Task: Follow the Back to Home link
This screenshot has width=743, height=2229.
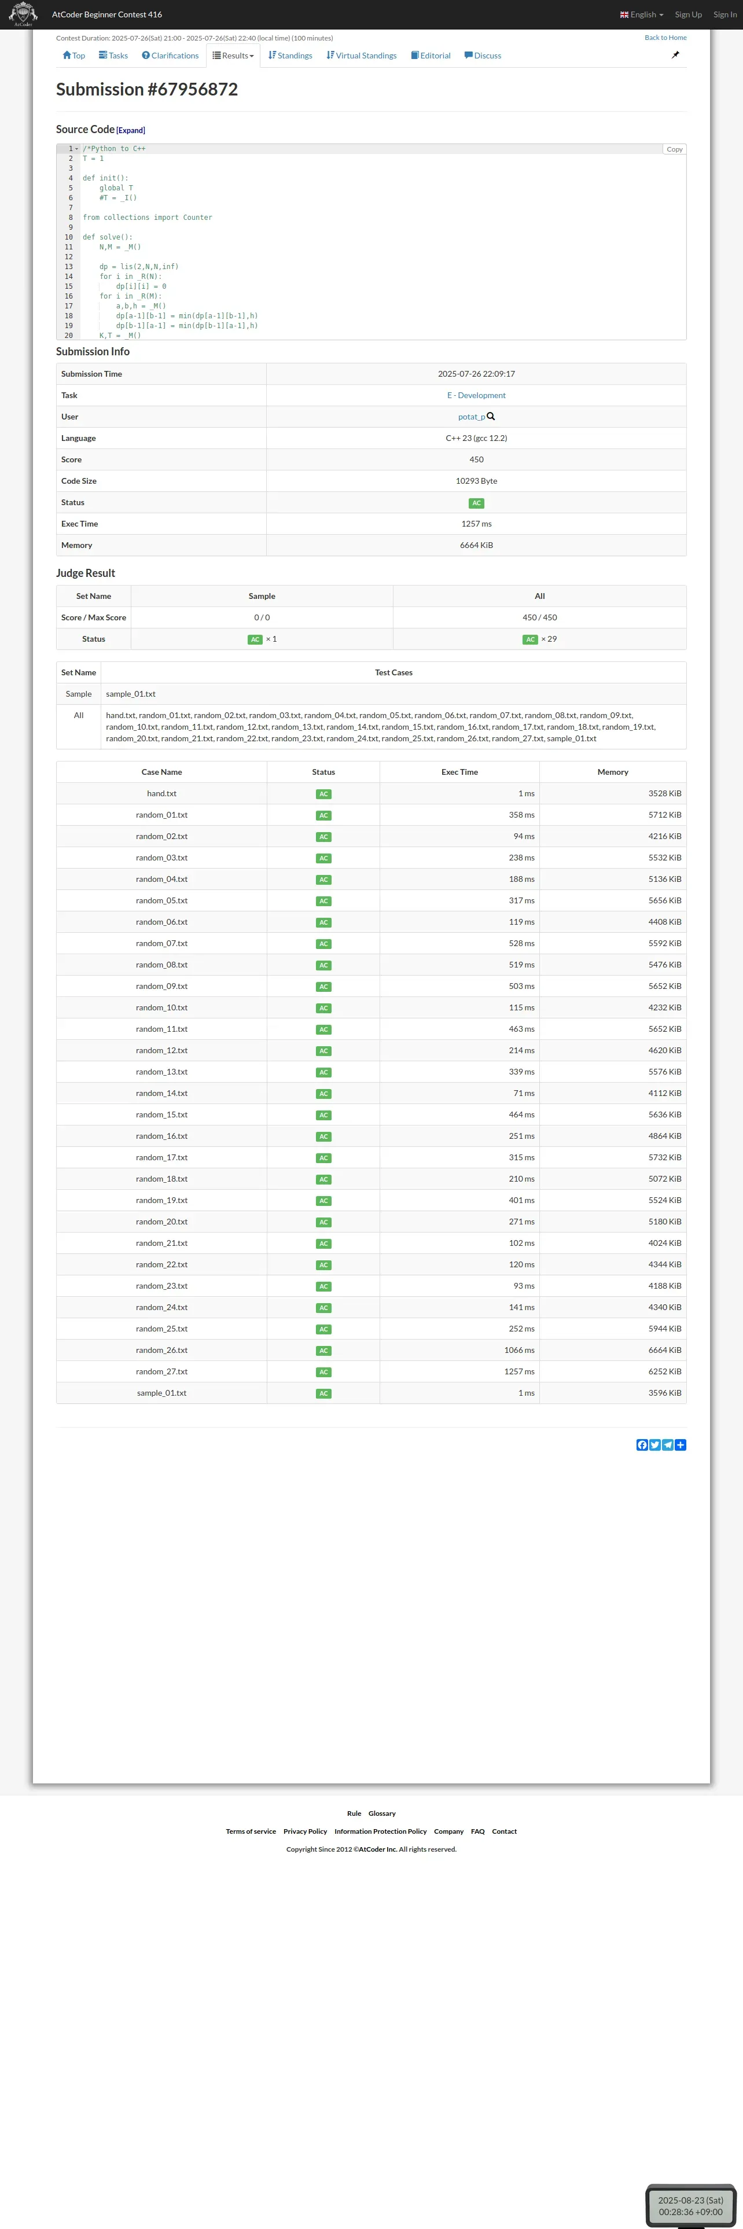Action: pos(665,38)
